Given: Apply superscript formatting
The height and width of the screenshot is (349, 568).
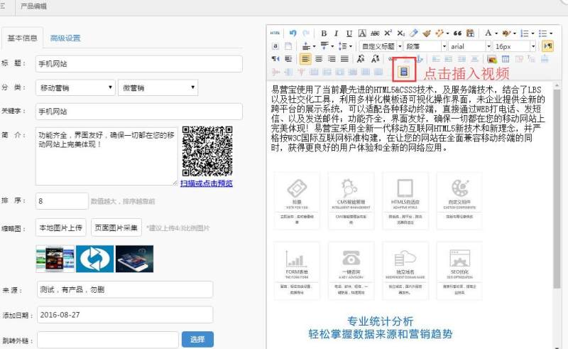Looking at the screenshot, I should click(x=388, y=33).
